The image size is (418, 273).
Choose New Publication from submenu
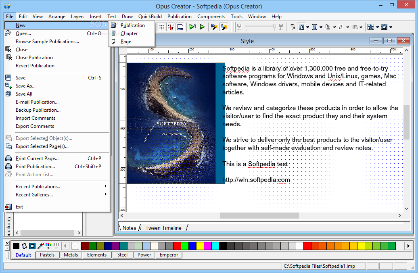point(132,25)
